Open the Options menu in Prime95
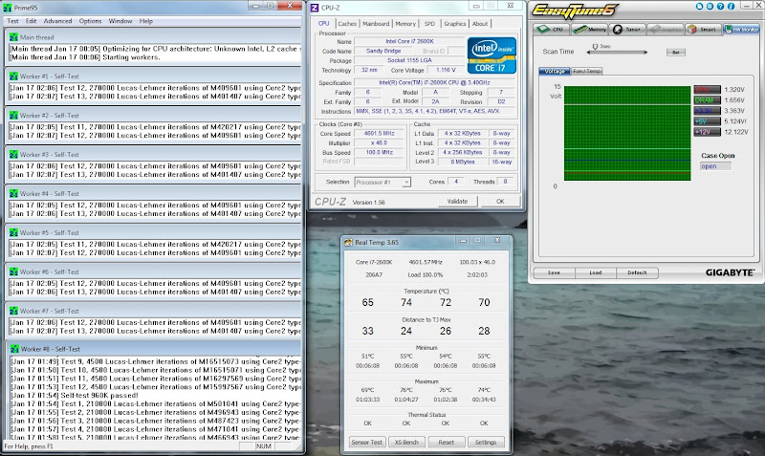This screenshot has width=765, height=456. [90, 21]
